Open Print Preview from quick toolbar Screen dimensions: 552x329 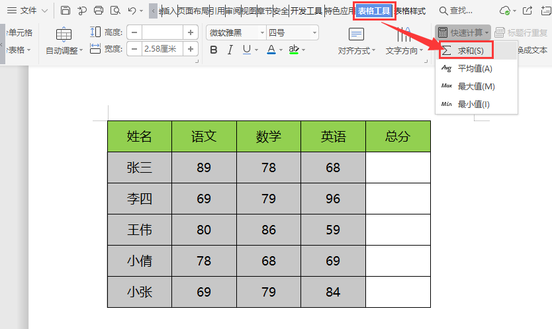[115, 11]
